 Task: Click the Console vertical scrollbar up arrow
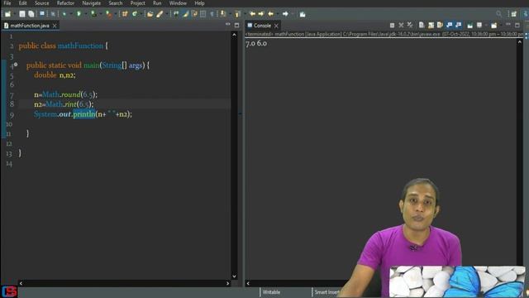(x=520, y=42)
